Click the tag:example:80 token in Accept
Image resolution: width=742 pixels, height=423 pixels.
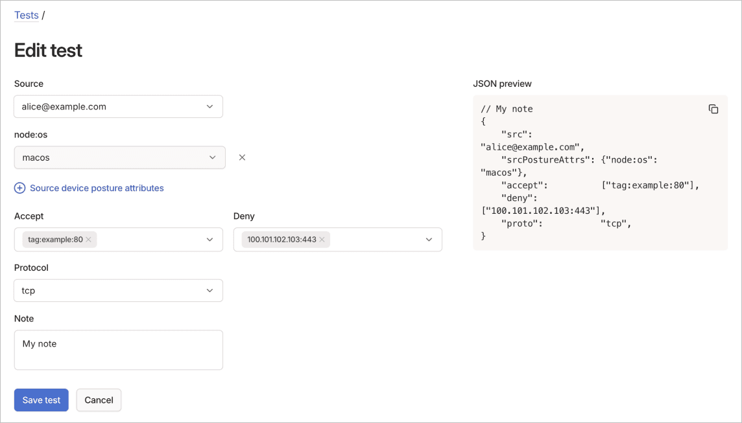click(54, 239)
